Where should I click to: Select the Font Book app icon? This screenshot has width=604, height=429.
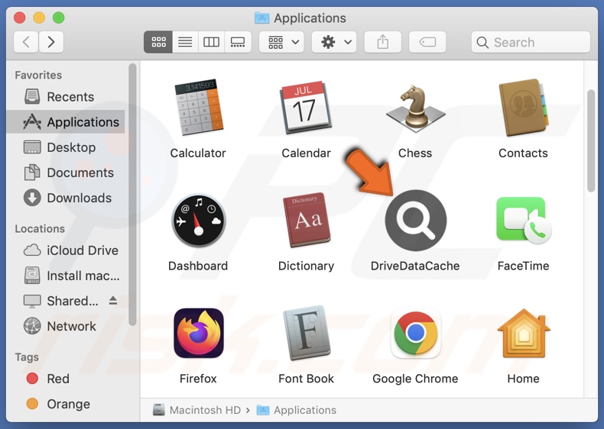[307, 333]
